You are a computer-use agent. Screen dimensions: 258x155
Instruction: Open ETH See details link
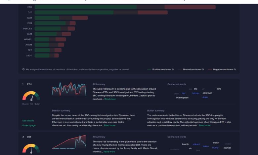(28, 121)
